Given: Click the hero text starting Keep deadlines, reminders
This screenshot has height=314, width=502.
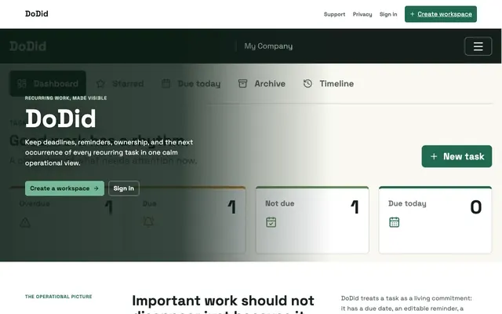Looking at the screenshot, I should [x=109, y=152].
